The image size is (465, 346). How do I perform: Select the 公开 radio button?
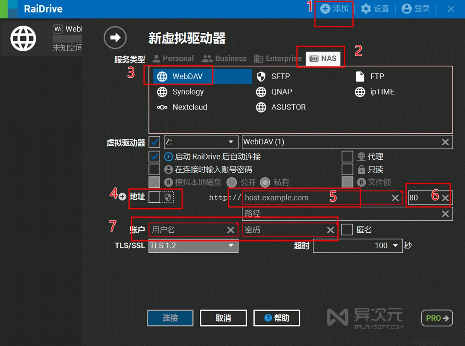(x=232, y=182)
